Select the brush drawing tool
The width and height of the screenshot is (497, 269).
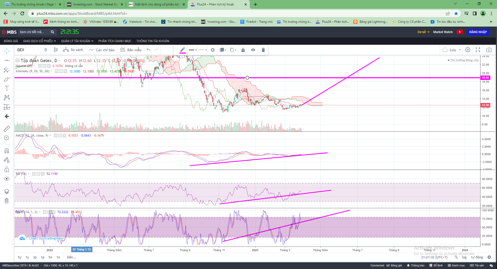(7, 79)
